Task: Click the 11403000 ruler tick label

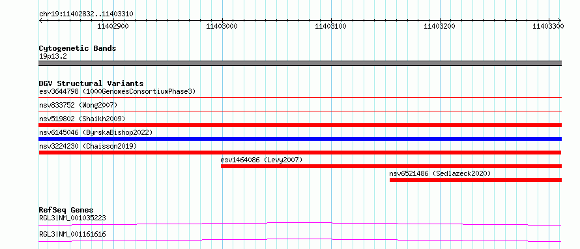Action: 222,26
